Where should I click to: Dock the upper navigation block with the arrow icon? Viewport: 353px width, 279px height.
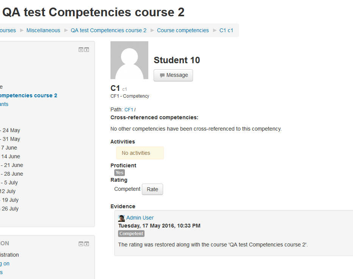point(87,50)
